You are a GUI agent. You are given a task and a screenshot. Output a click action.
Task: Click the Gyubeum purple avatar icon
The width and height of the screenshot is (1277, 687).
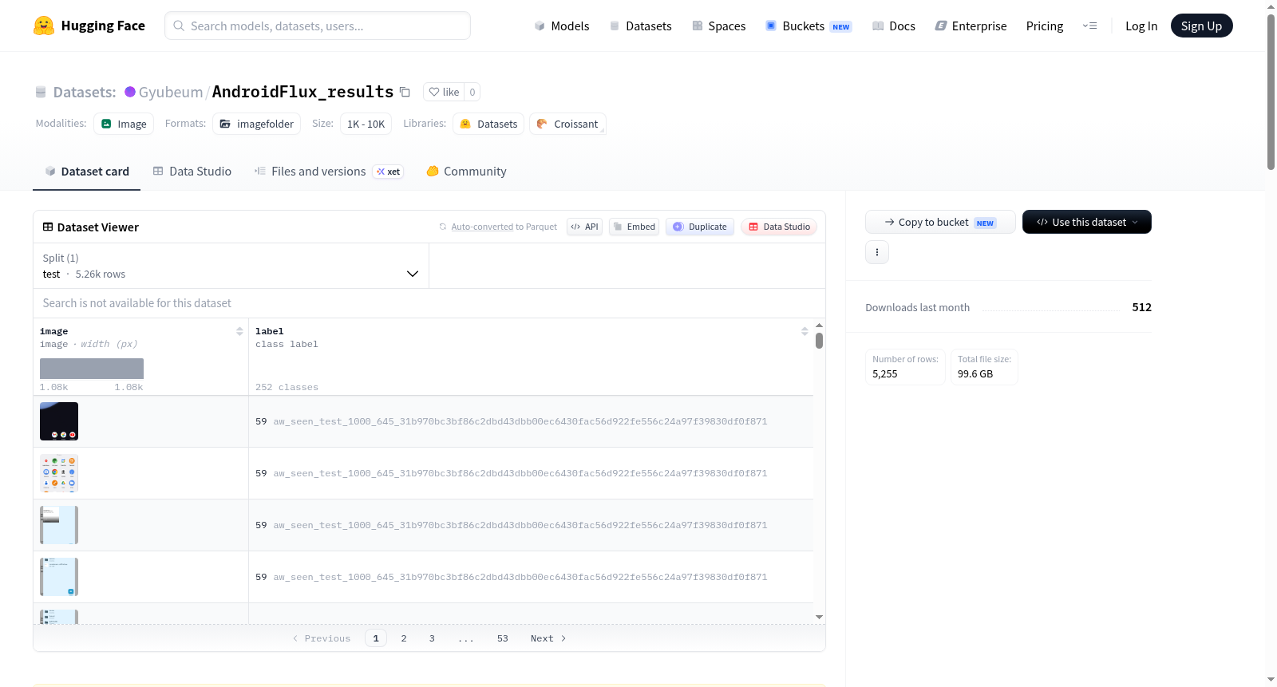click(x=130, y=92)
